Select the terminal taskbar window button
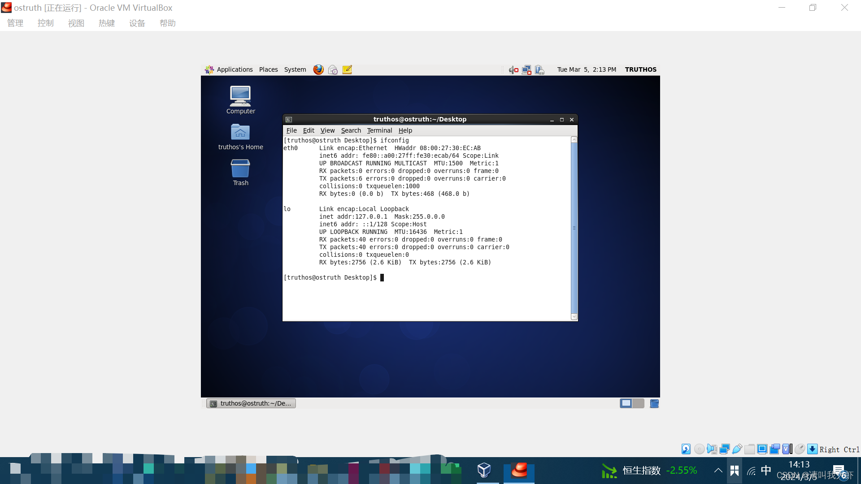The width and height of the screenshot is (861, 484). (x=251, y=403)
